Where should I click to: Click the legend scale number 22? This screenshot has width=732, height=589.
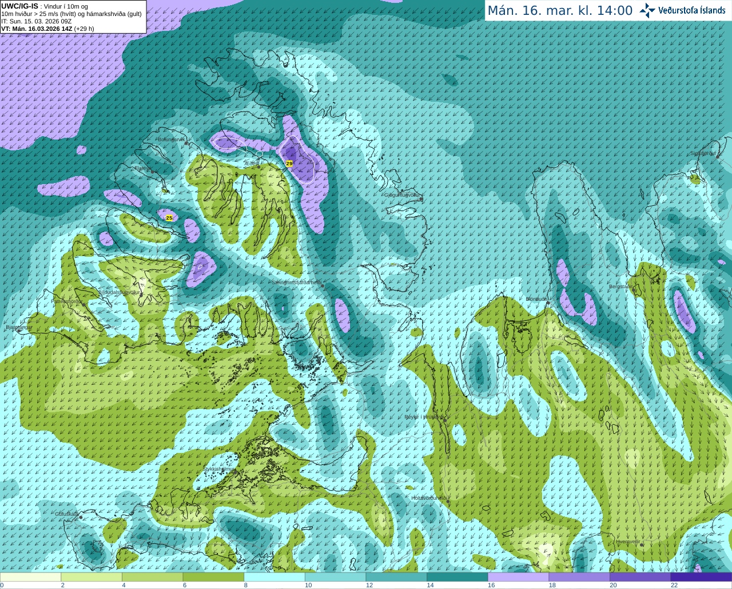pos(674,585)
